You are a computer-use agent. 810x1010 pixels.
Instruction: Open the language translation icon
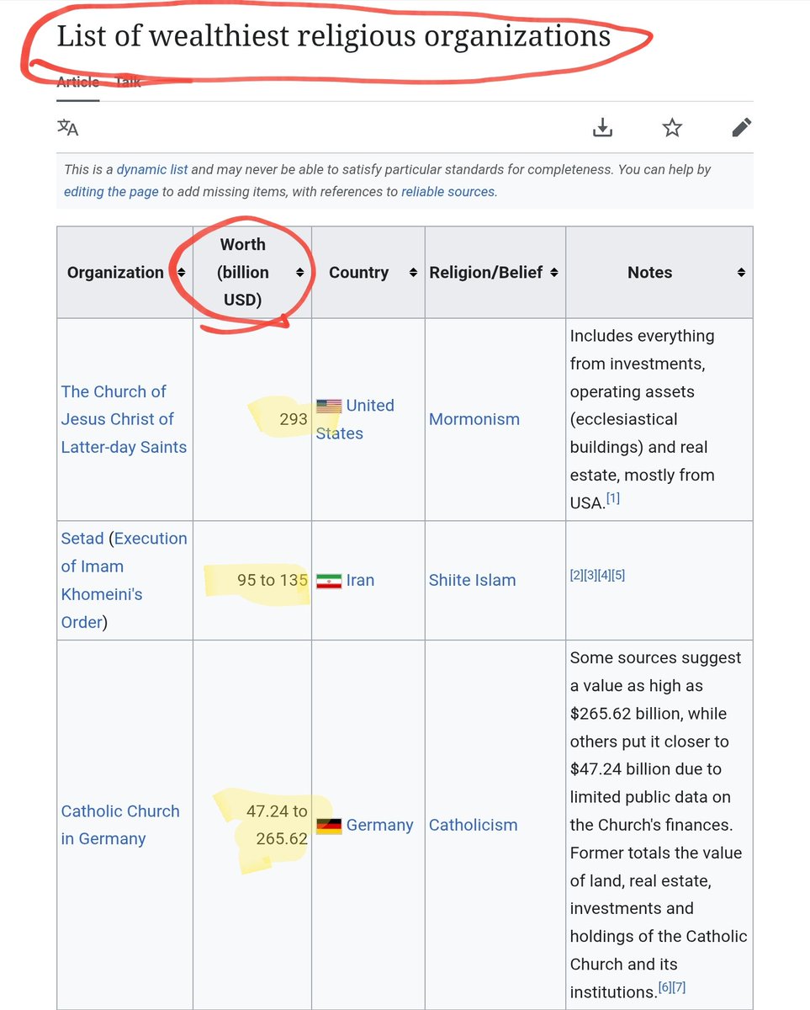click(67, 128)
